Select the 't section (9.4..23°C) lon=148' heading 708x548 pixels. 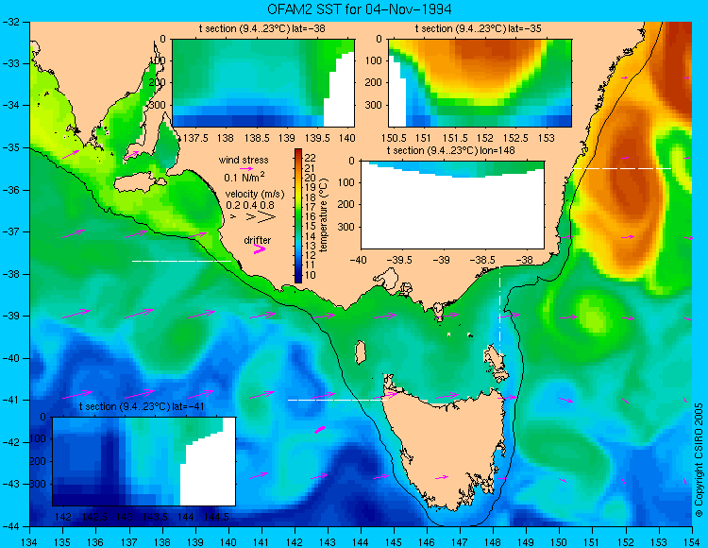pyautogui.click(x=450, y=150)
